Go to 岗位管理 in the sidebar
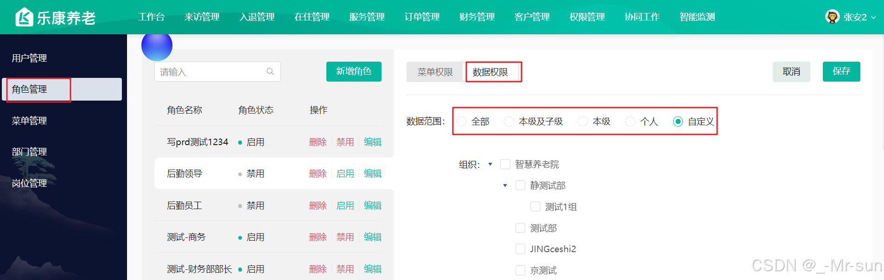The image size is (884, 280). [x=29, y=183]
